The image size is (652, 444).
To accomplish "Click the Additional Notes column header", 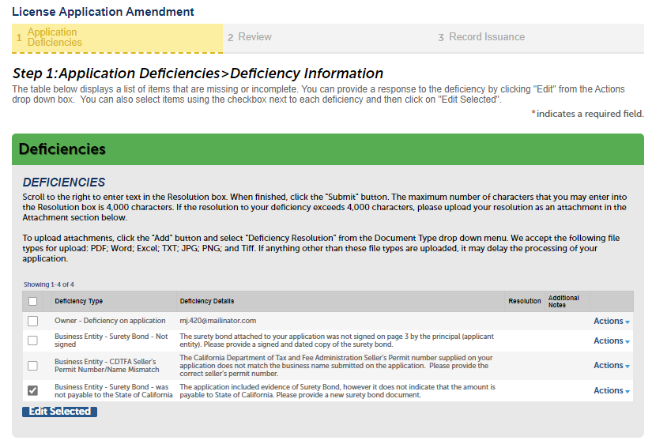I will click(563, 301).
